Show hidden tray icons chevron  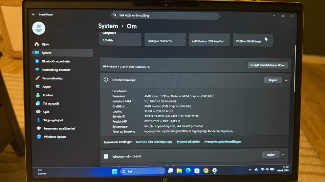click(x=250, y=170)
